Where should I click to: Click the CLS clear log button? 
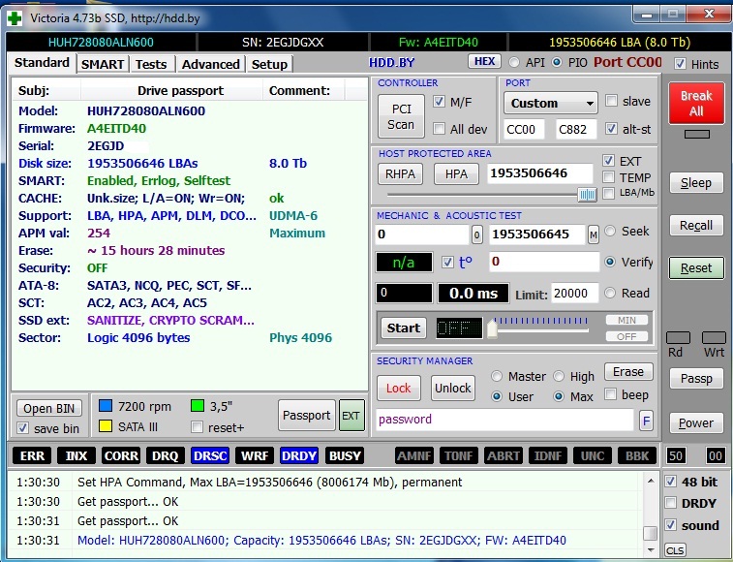pyautogui.click(x=675, y=550)
